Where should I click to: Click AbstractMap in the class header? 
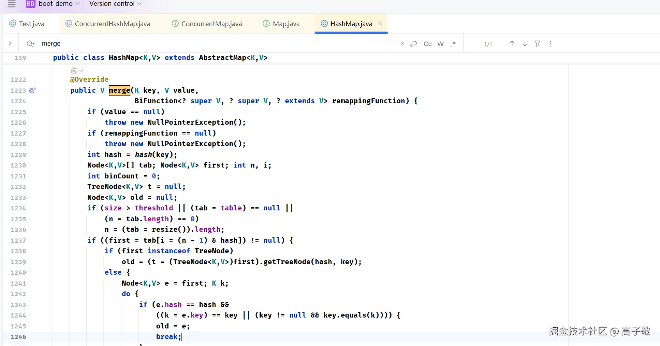[x=222, y=58]
